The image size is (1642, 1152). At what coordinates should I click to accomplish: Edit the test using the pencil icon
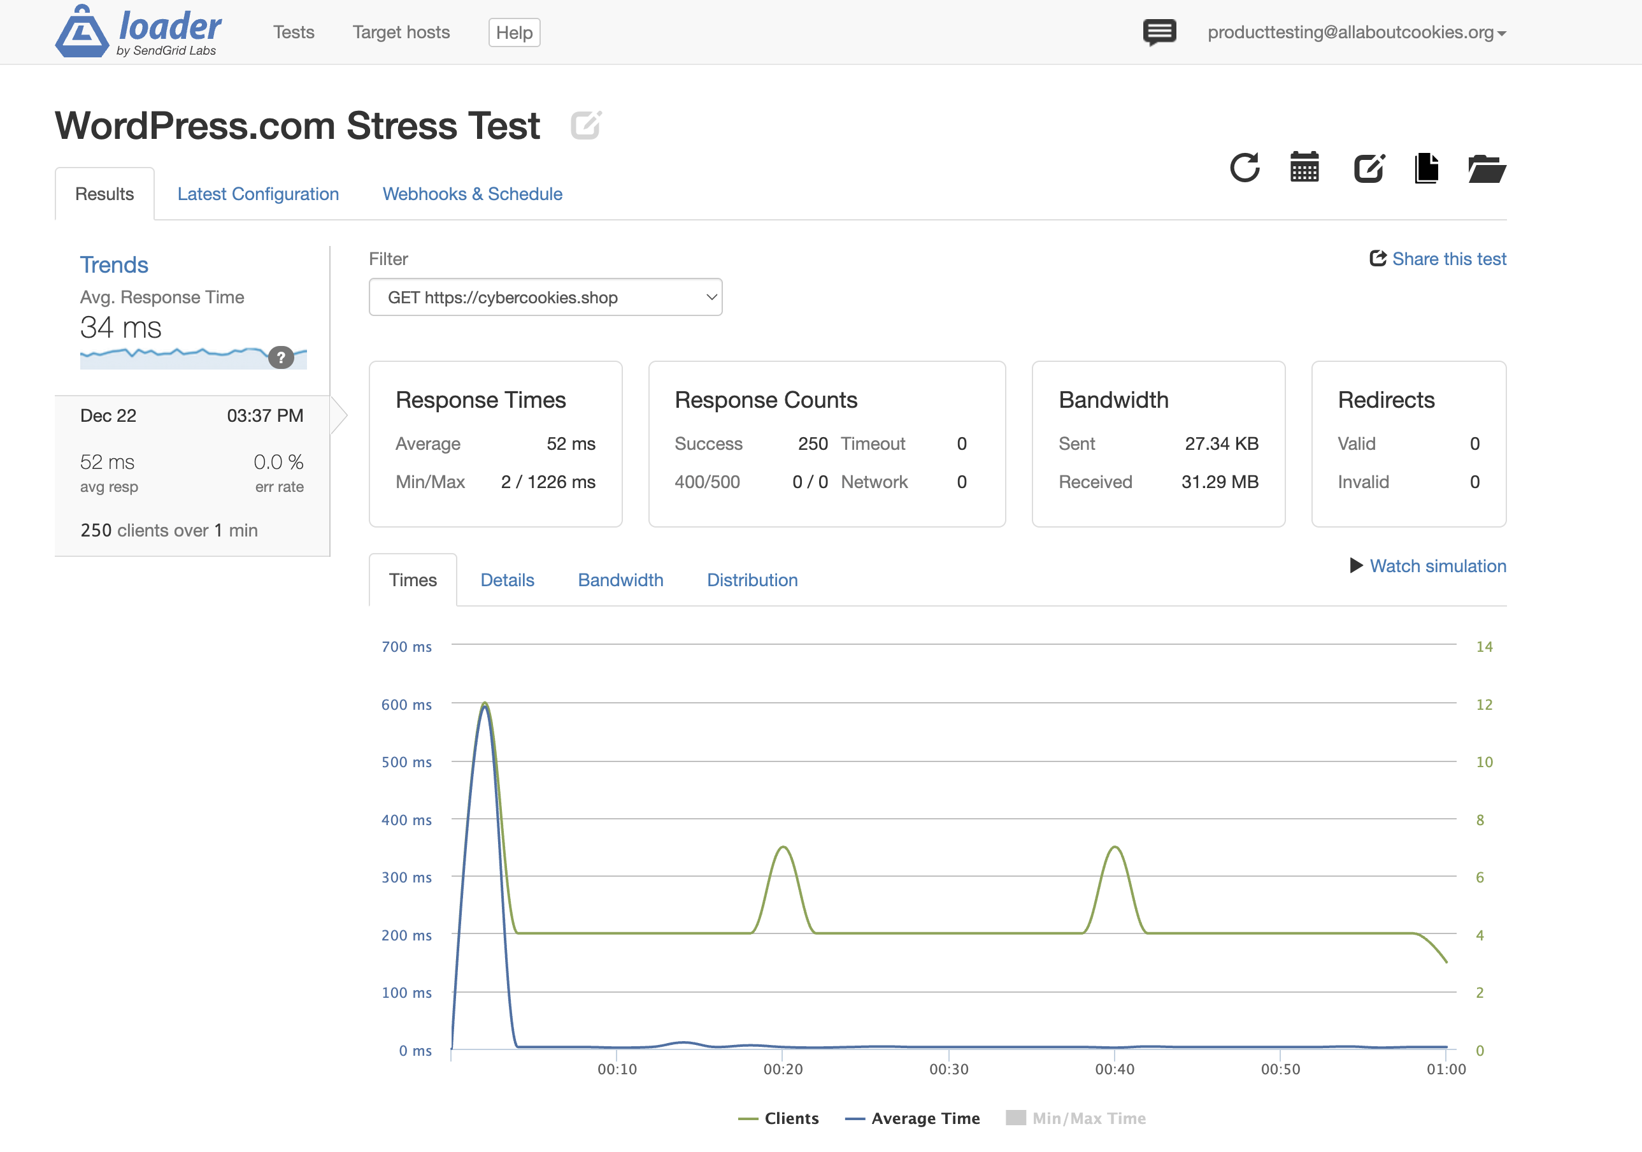click(x=1367, y=168)
